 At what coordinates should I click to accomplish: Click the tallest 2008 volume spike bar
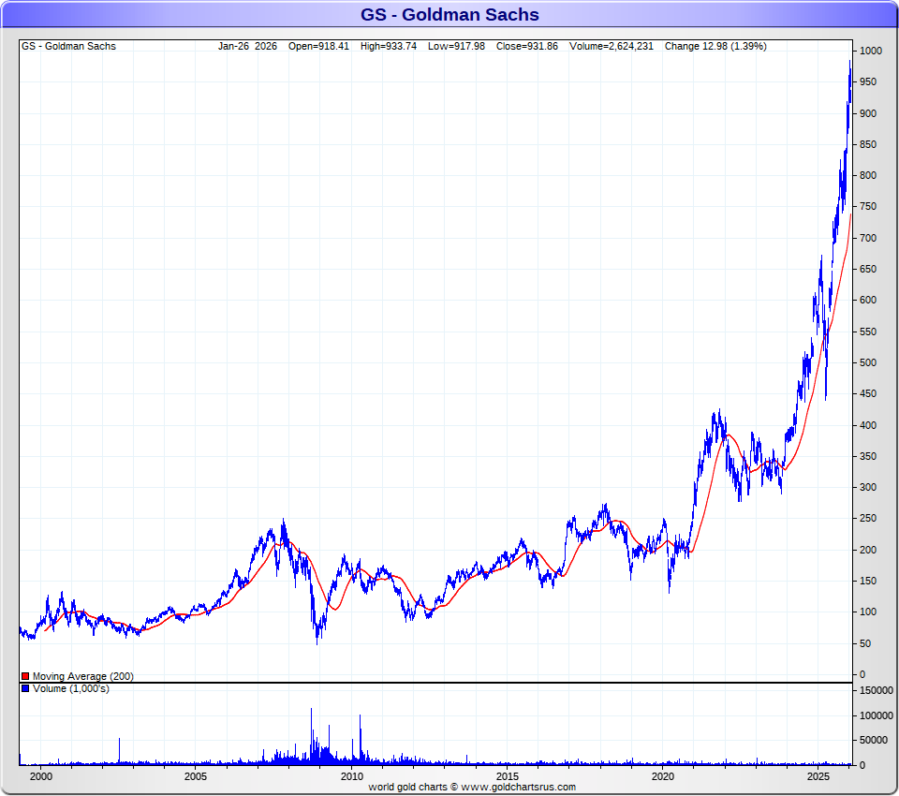pyautogui.click(x=311, y=736)
